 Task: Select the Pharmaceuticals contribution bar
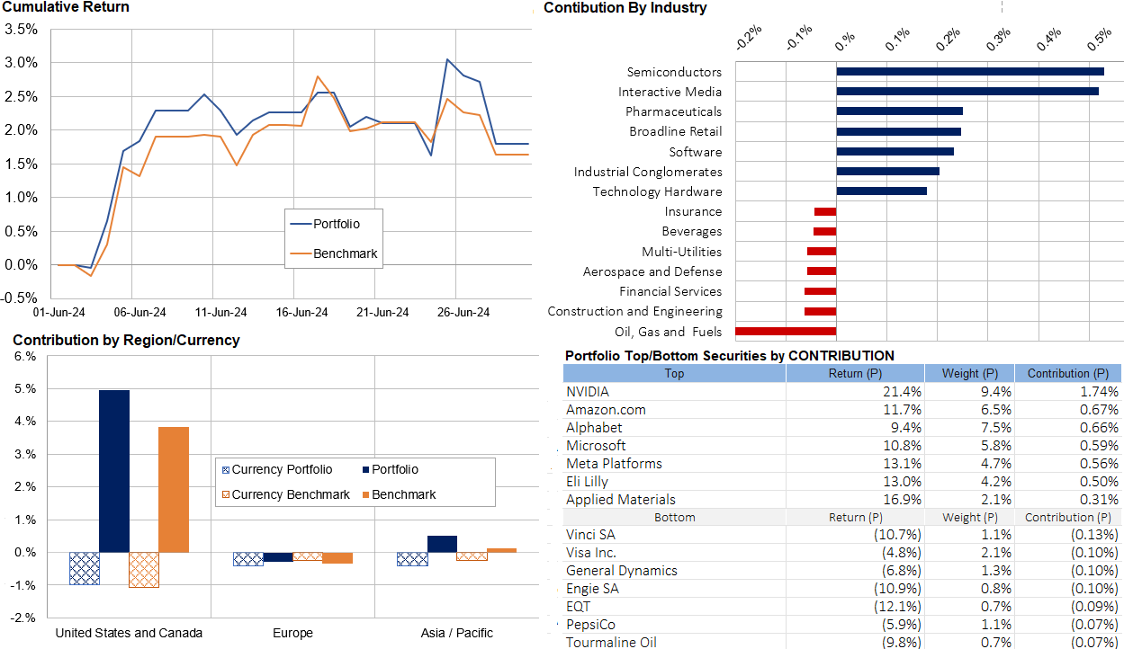click(900, 111)
